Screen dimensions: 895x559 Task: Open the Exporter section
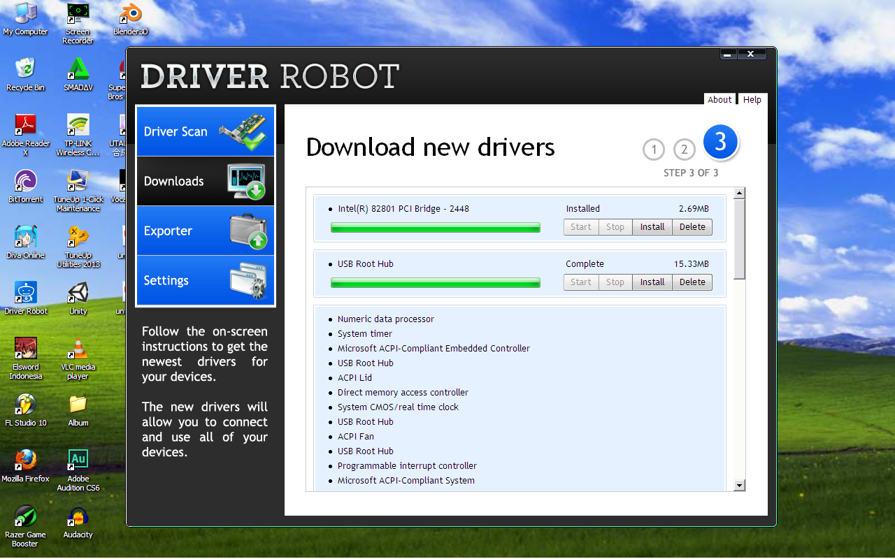pyautogui.click(x=206, y=231)
